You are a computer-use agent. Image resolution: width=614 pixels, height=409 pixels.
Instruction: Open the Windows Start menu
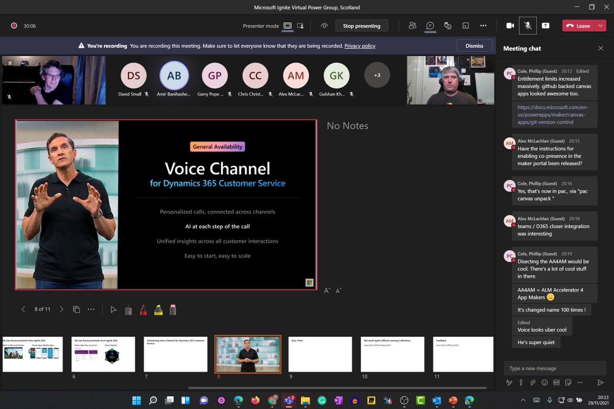137,400
